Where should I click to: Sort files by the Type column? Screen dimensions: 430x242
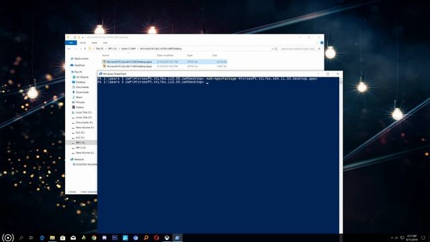pyautogui.click(x=189, y=55)
